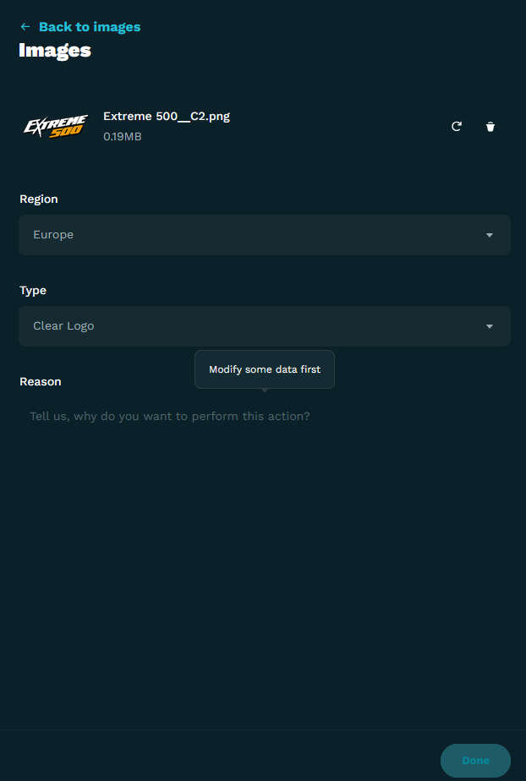Viewport: 526px width, 781px height.
Task: Click the Type field label
Action: point(33,291)
